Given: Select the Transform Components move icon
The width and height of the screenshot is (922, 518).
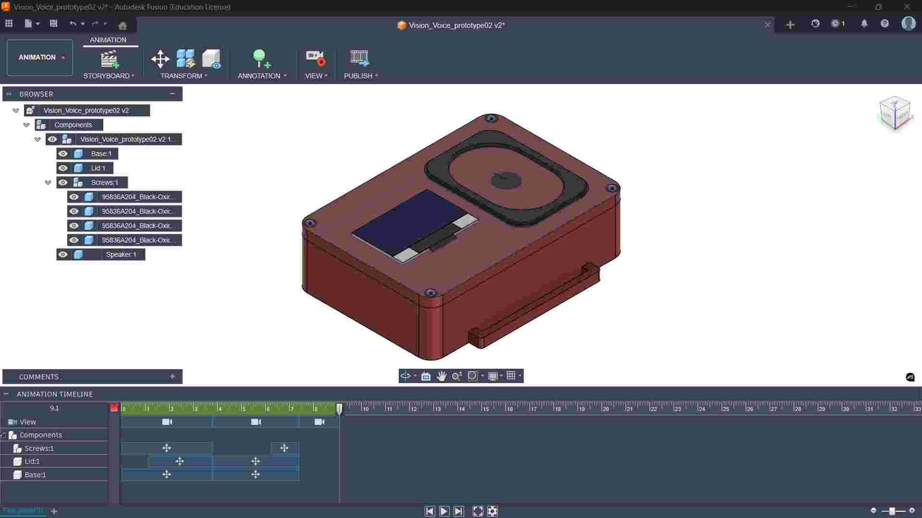Looking at the screenshot, I should pyautogui.click(x=160, y=59).
